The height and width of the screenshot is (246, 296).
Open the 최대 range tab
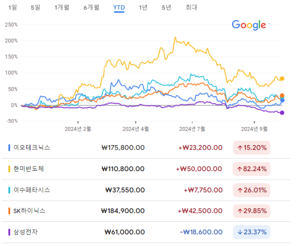[191, 7]
